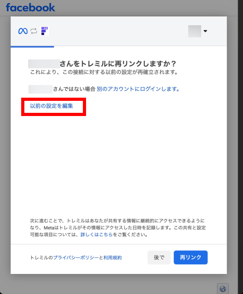Click the purple トレミル app icon
Image resolution: width=243 pixels, height=294 pixels.
point(45,31)
